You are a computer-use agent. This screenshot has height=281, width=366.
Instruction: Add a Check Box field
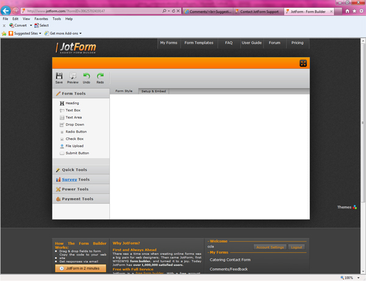(x=71, y=139)
